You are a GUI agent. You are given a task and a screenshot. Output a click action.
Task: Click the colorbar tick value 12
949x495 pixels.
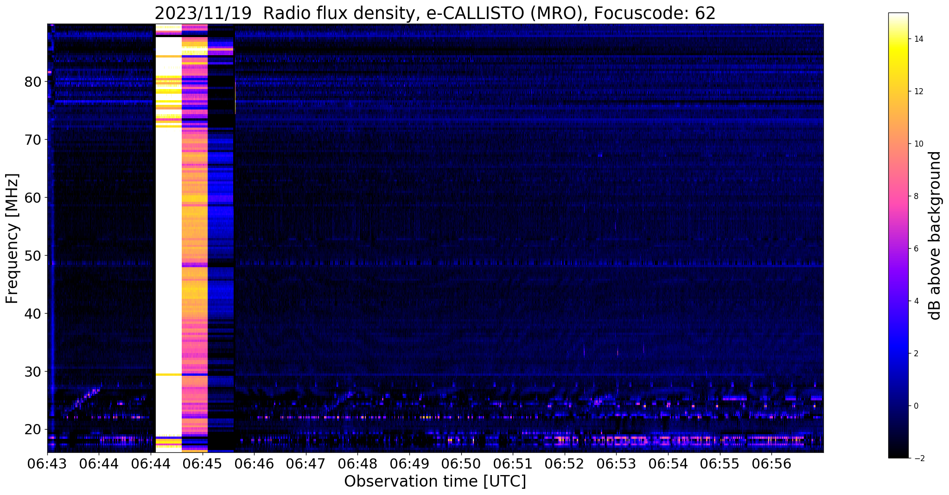(x=918, y=91)
